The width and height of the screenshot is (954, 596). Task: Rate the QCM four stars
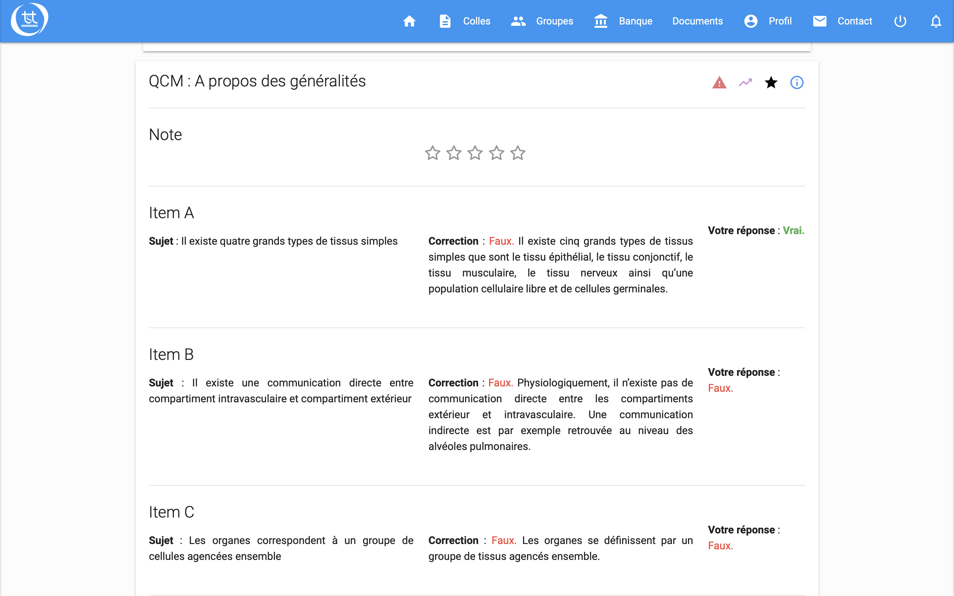496,153
